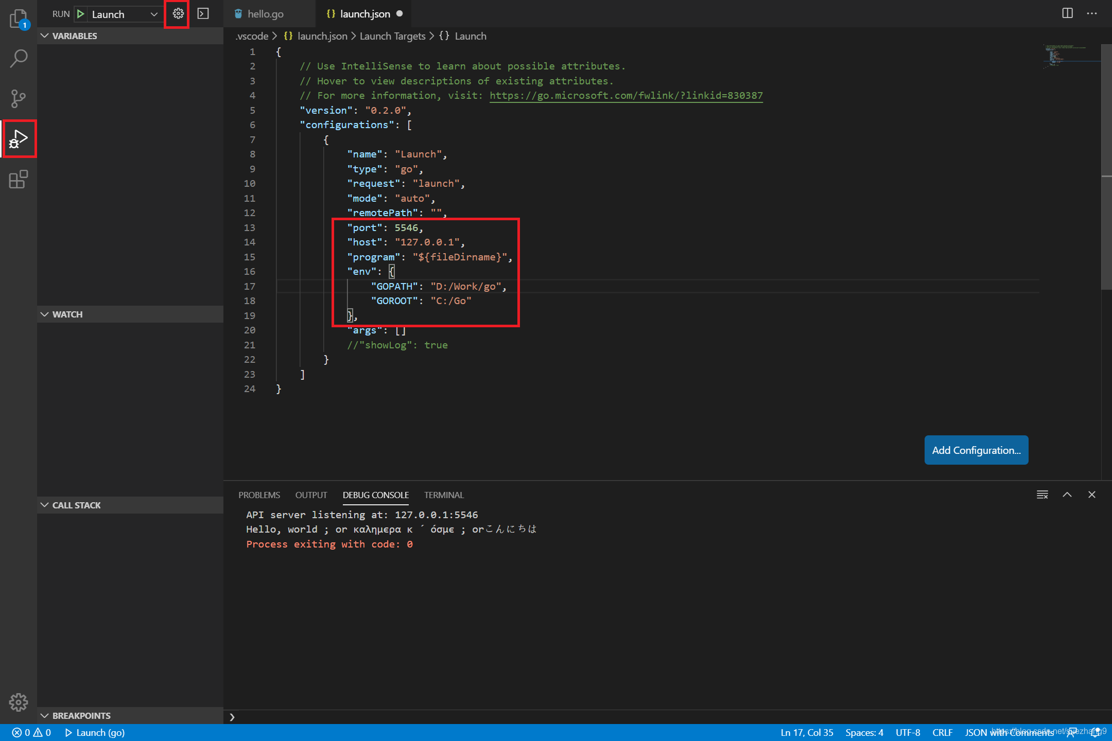Click the clear output console icon
The height and width of the screenshot is (741, 1112).
point(1042,493)
